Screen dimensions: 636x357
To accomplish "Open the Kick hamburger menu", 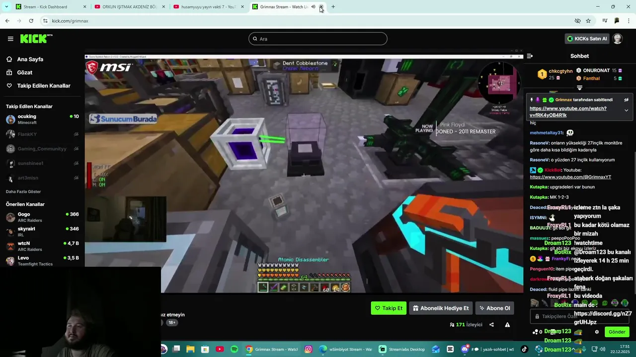I will (x=10, y=39).
